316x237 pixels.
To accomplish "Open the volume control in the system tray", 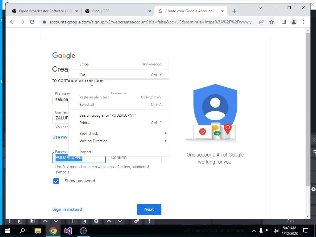I will [x=276, y=231].
